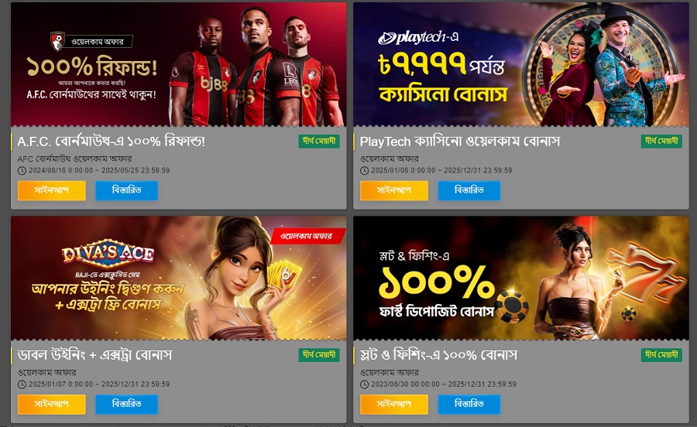Open বিস্তারিত for ডাবল উইনিং + এক্সট্রা বোনাস
697x427 pixels.
[x=127, y=405]
